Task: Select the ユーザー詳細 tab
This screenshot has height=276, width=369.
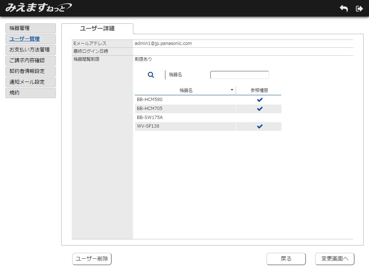Action: (97, 28)
